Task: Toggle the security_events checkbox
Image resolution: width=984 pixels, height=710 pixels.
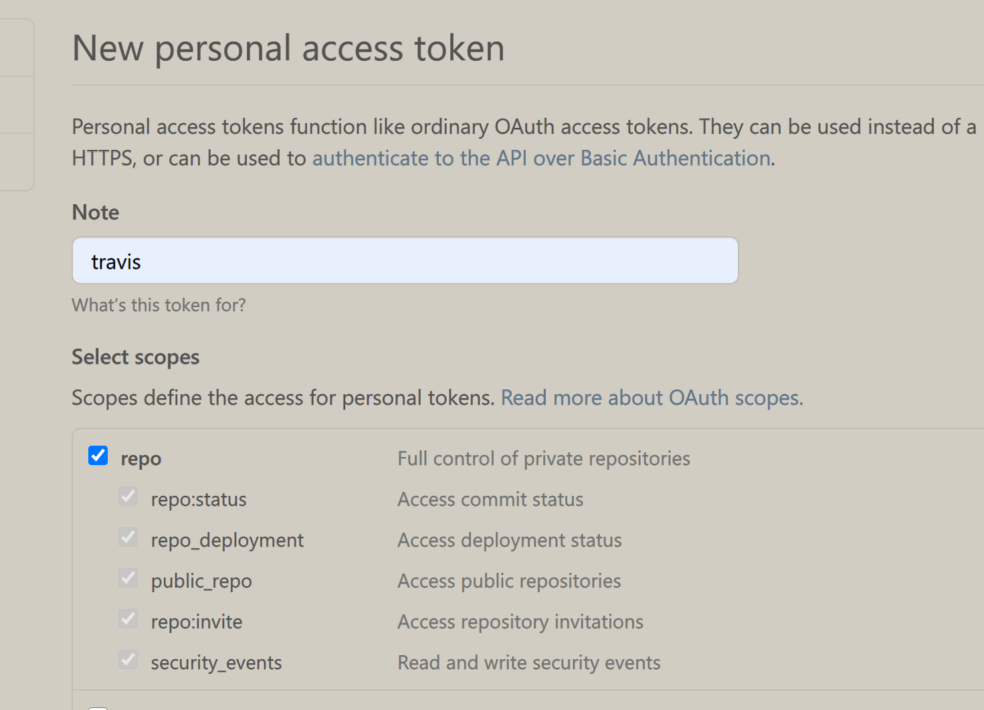Action: (128, 660)
